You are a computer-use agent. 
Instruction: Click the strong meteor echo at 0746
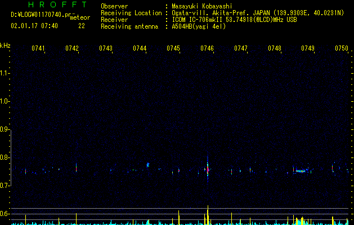[208, 169]
